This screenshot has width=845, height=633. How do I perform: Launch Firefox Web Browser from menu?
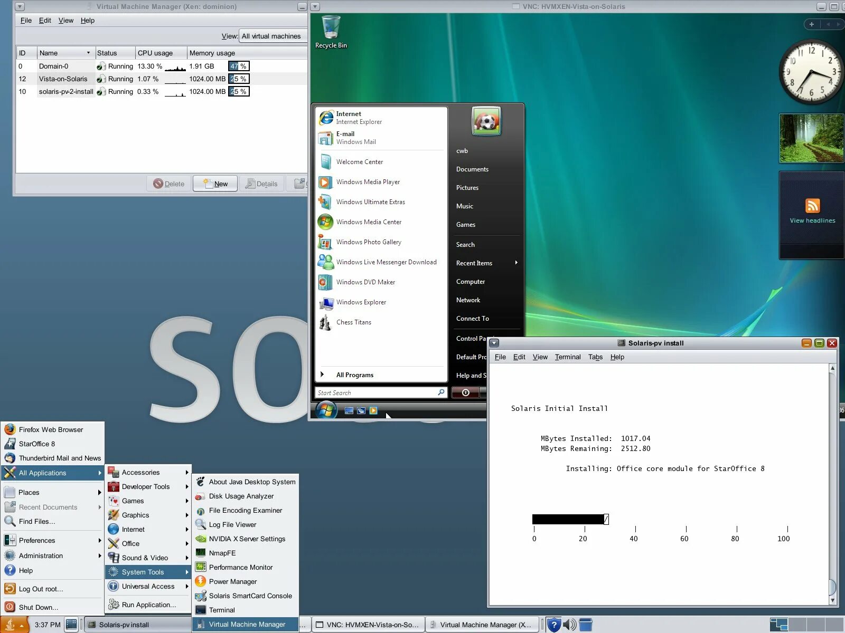point(52,429)
